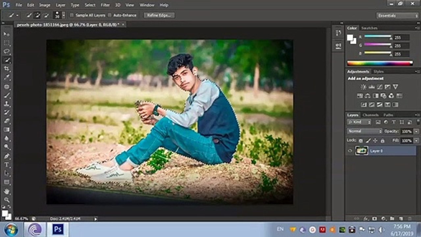The height and width of the screenshot is (237, 421).
Task: Select the Move tool
Action: pyautogui.click(x=7, y=34)
